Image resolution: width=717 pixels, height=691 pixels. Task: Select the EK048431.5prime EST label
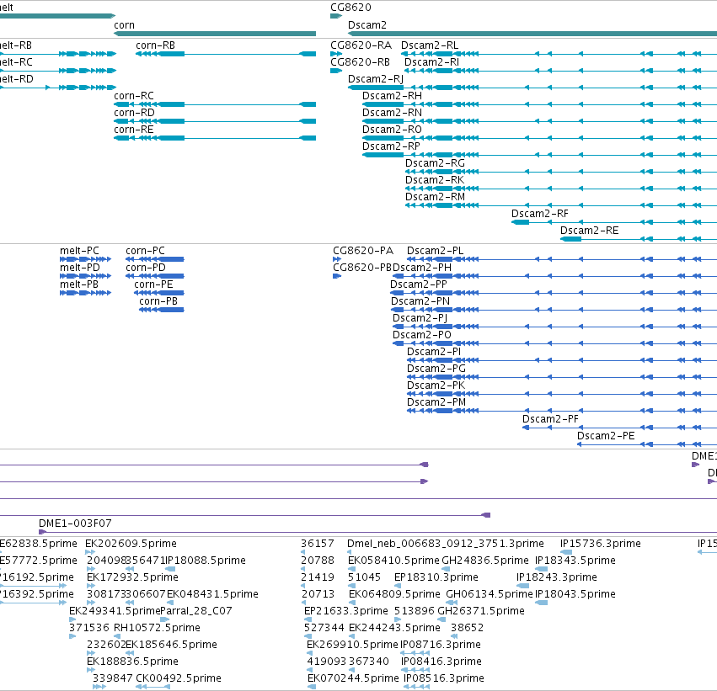[x=212, y=595]
